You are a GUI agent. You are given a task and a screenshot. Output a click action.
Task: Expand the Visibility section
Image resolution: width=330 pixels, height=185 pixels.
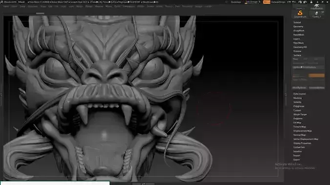pyautogui.click(x=297, y=102)
